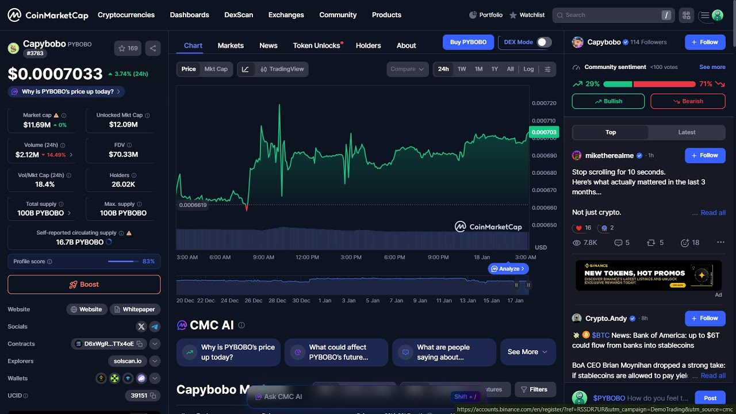
Task: Click the first wallet icon
Action: click(101, 378)
